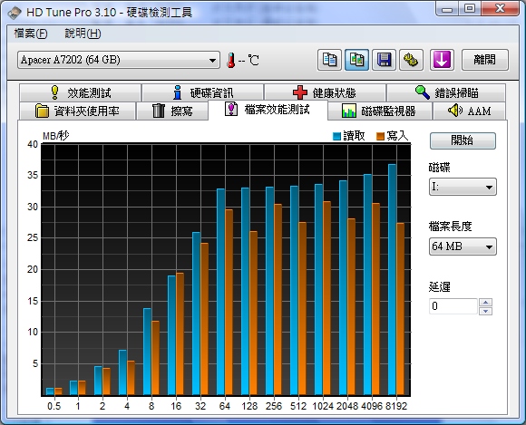Maximize the HD Tune Pro window
This screenshot has height=425, width=526.
coord(470,9)
